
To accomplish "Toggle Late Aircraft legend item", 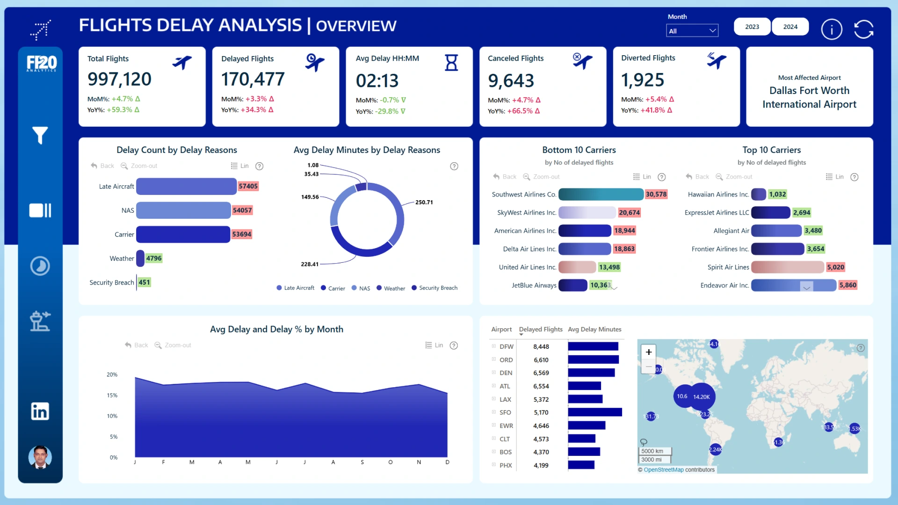I will [x=295, y=288].
